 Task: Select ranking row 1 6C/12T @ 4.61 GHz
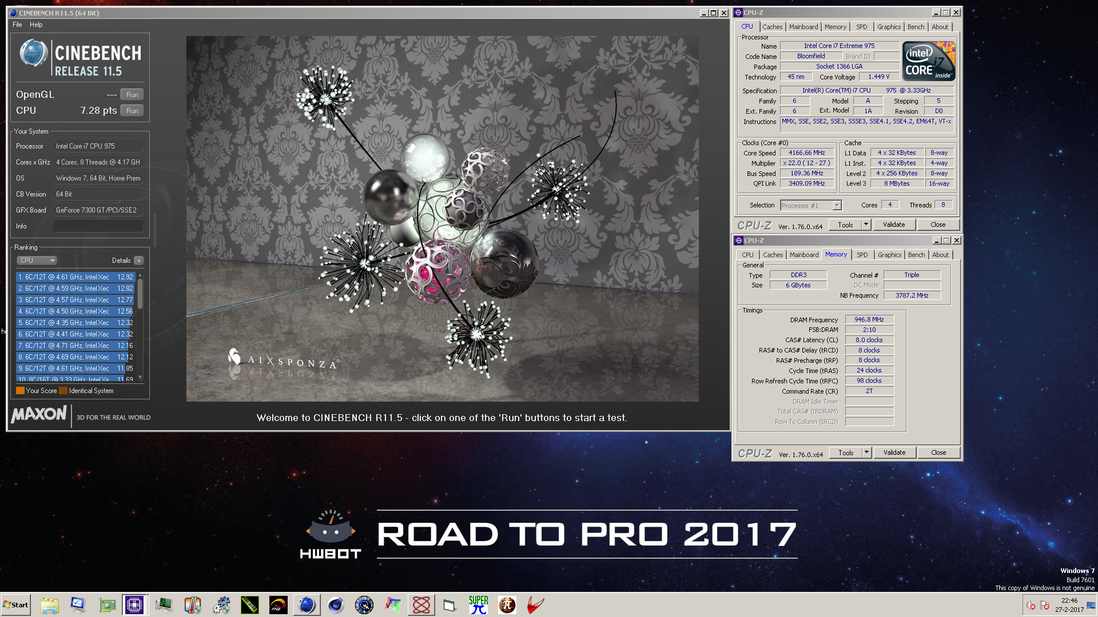75,277
